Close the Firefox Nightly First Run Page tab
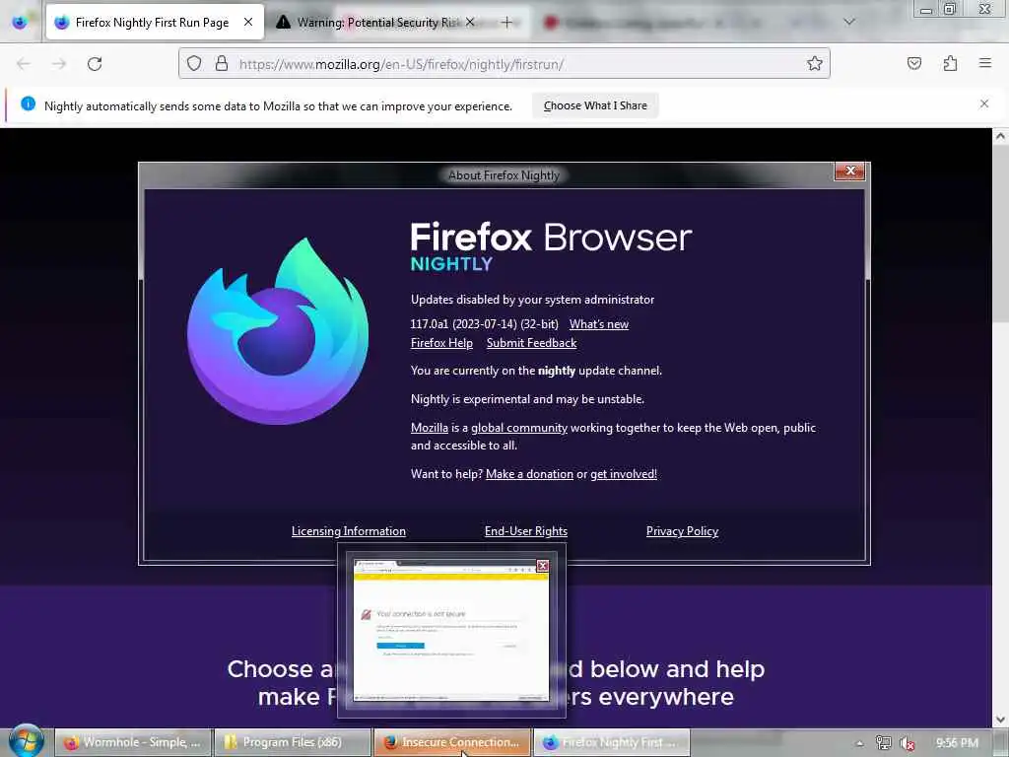The image size is (1009, 757). pyautogui.click(x=247, y=22)
